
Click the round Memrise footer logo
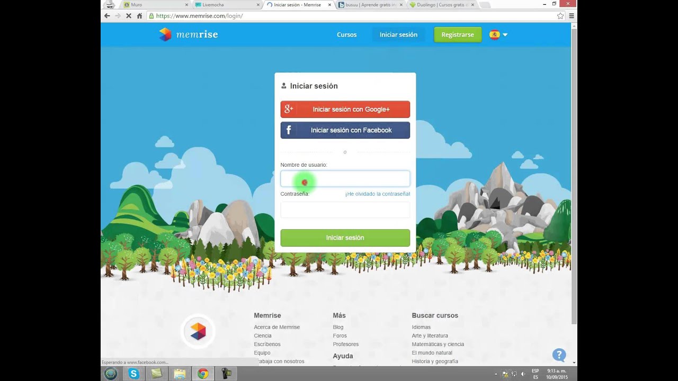click(x=198, y=331)
